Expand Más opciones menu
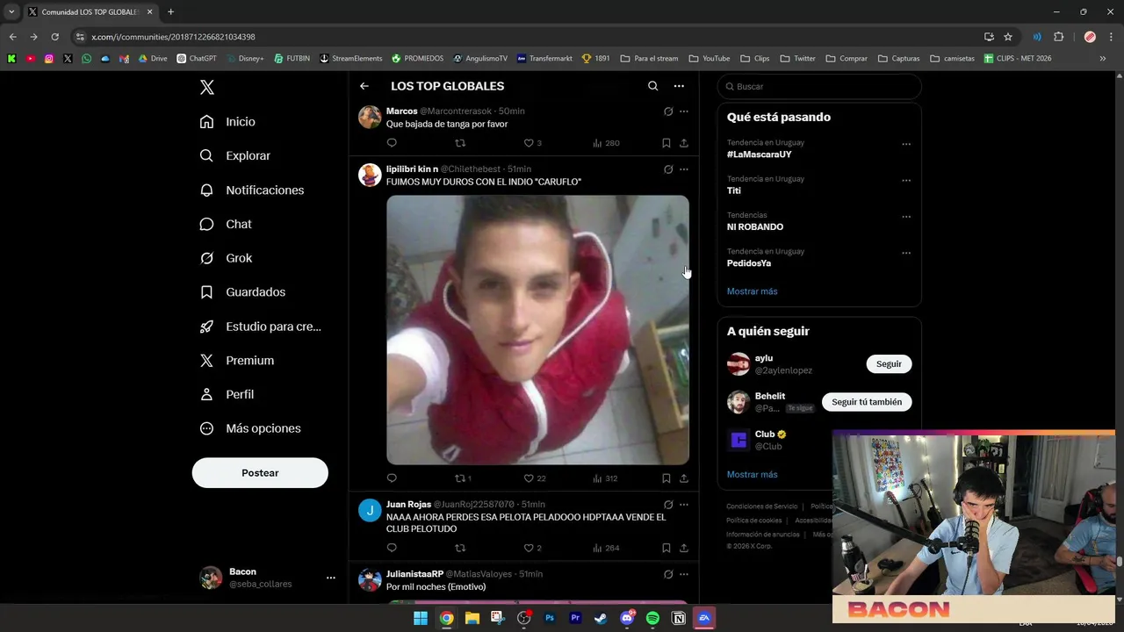This screenshot has width=1124, height=632. coord(250,428)
